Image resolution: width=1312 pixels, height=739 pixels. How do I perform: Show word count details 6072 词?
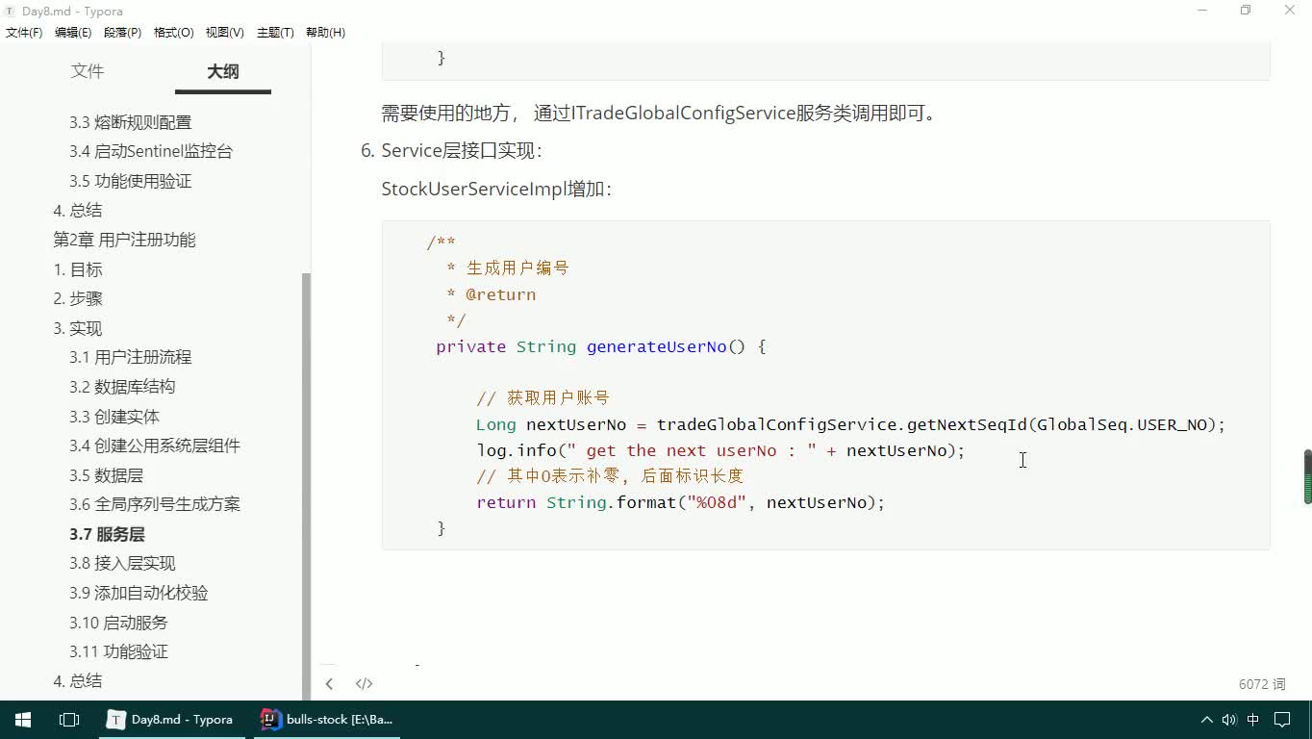(1262, 684)
